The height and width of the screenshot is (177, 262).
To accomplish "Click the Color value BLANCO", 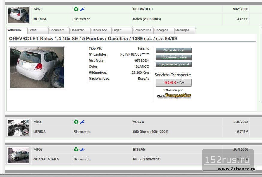I will coord(142,66).
